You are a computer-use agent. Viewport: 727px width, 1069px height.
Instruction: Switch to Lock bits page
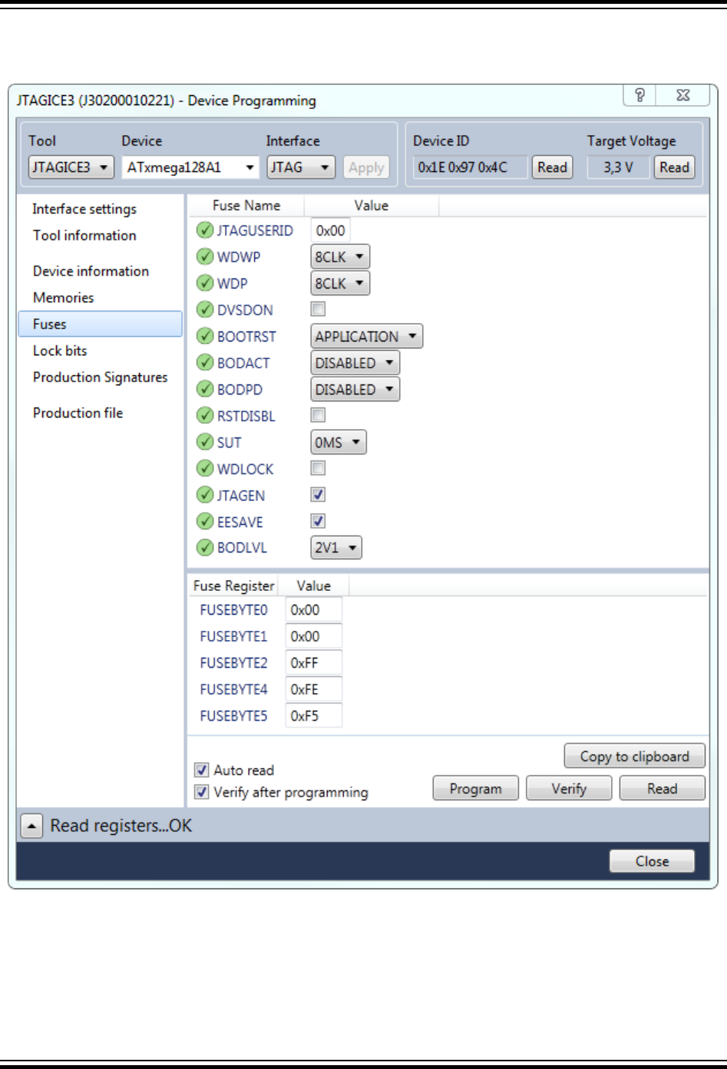pos(60,351)
